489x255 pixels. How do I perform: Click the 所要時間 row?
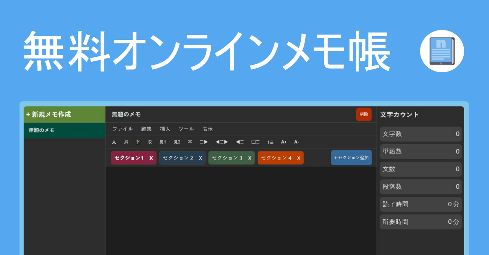421,222
